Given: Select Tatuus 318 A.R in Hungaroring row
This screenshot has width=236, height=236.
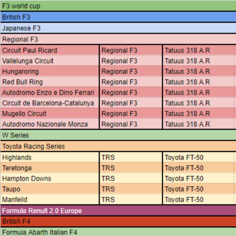Looking at the screenshot, I should click(198, 71).
